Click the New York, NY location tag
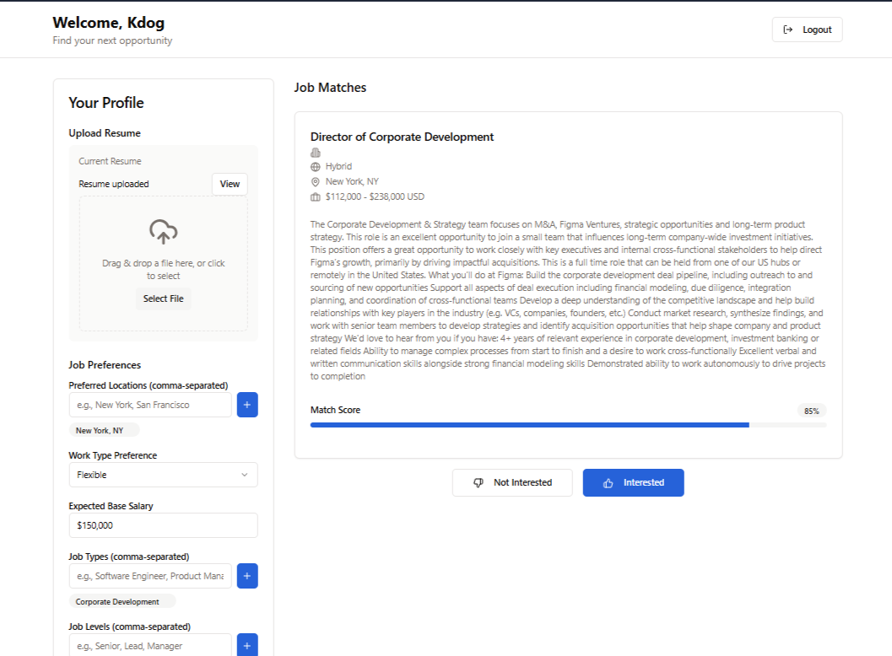The height and width of the screenshot is (656, 892). click(x=104, y=430)
